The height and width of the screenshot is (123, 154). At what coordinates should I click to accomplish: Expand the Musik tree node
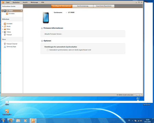[x=3, y=26]
